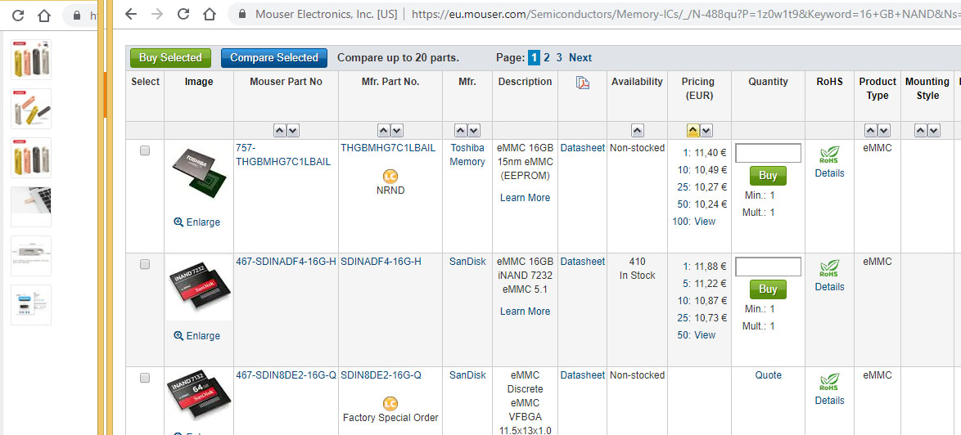
Task: Sort by Availability arrow
Action: (x=638, y=130)
